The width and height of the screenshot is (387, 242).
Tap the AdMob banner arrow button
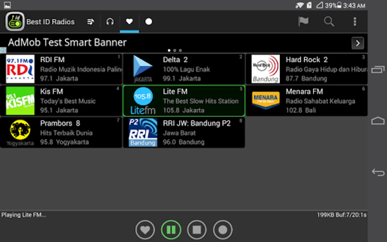358,43
